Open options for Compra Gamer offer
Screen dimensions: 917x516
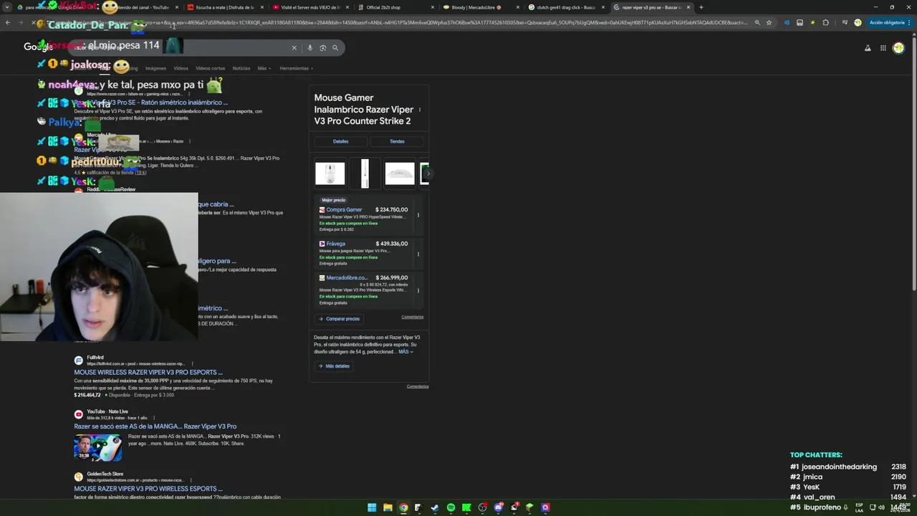418,215
